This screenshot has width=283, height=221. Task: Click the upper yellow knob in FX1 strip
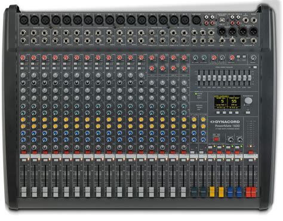pyautogui.click(x=194, y=119)
